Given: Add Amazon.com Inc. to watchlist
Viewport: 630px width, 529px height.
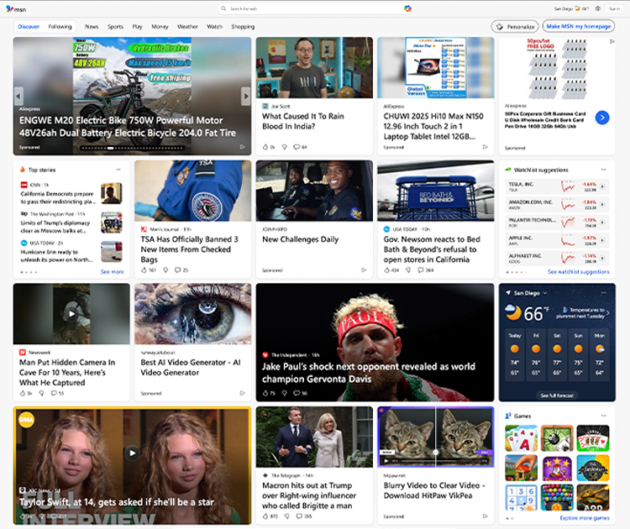Looking at the screenshot, I should (x=602, y=204).
